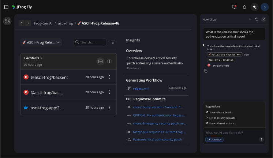Screen dimensions: 273x158
Task: Open the notifications bell
Action: point(244,7)
